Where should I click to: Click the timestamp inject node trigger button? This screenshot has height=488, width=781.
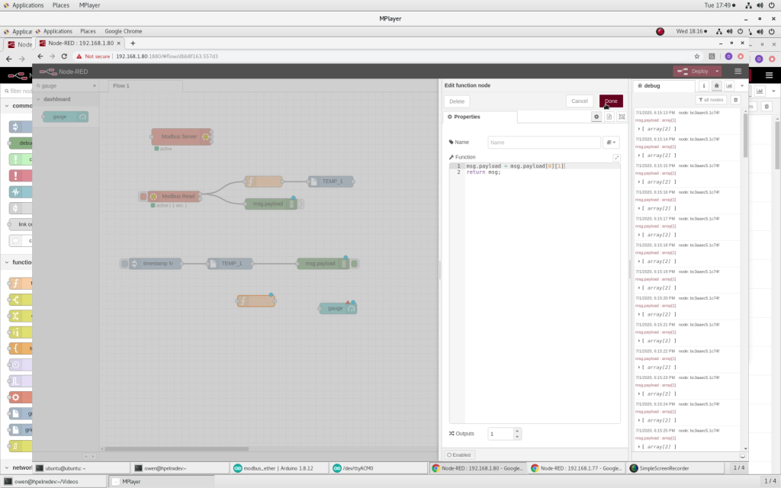click(x=124, y=264)
